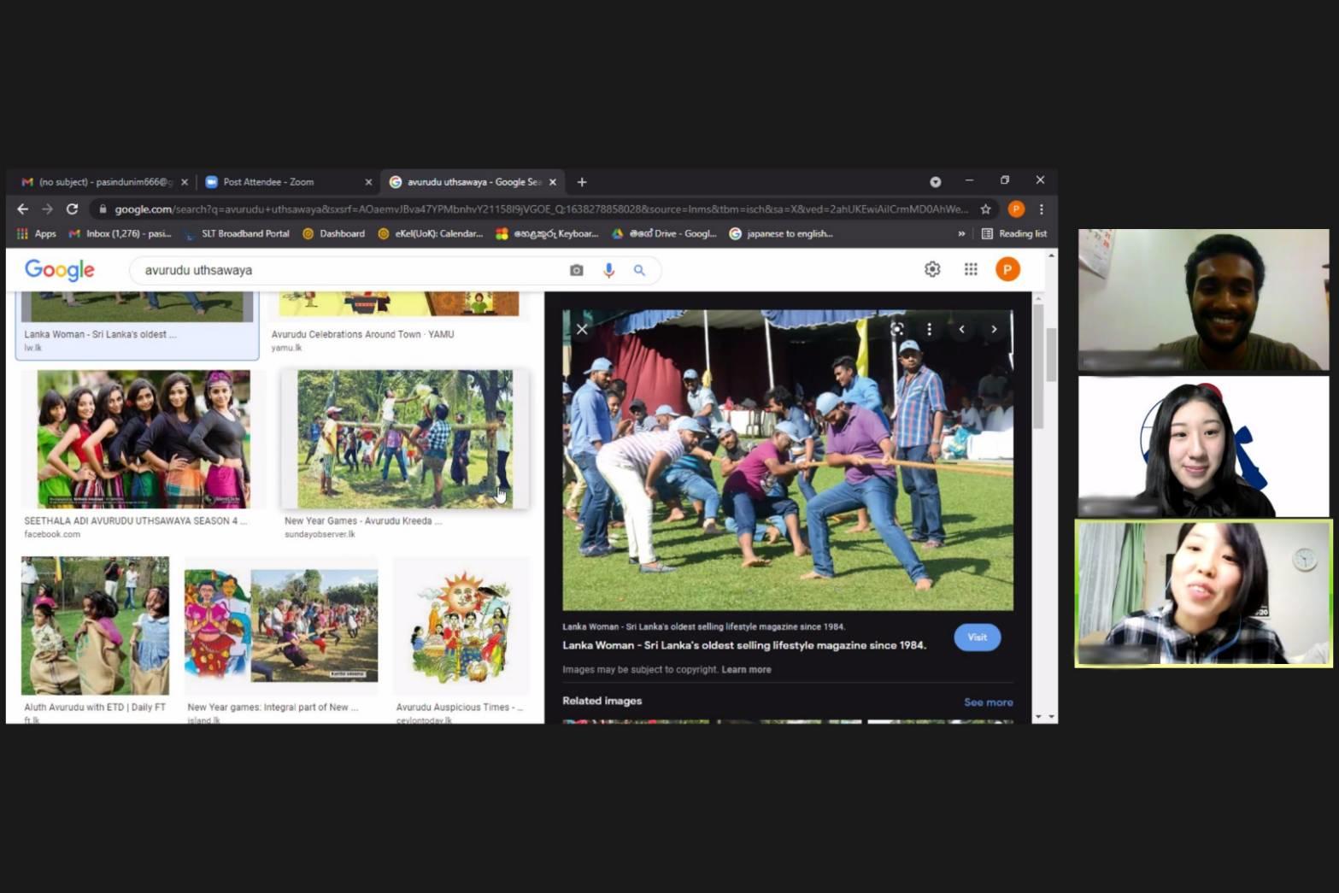
Task: Click the facebook.com source label
Action: coord(52,534)
